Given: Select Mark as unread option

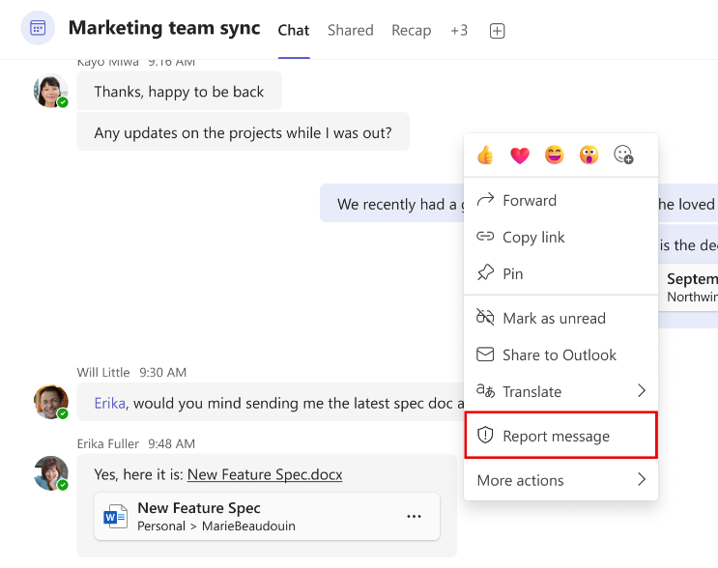Looking at the screenshot, I should (554, 319).
